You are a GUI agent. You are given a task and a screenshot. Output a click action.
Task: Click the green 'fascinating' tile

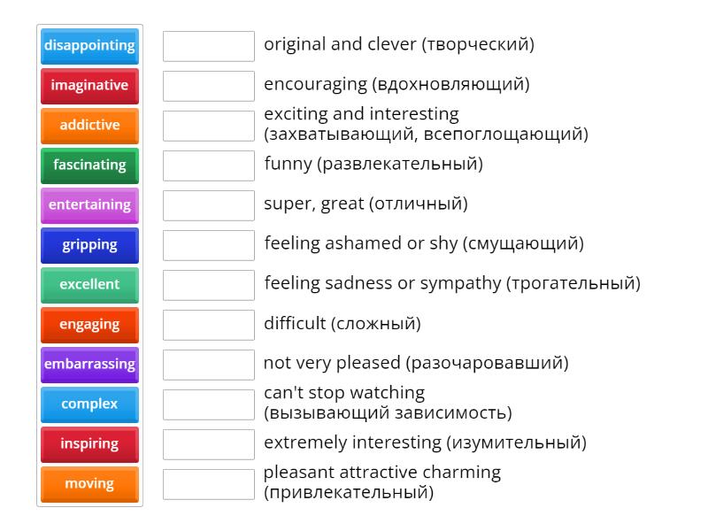coord(89,165)
